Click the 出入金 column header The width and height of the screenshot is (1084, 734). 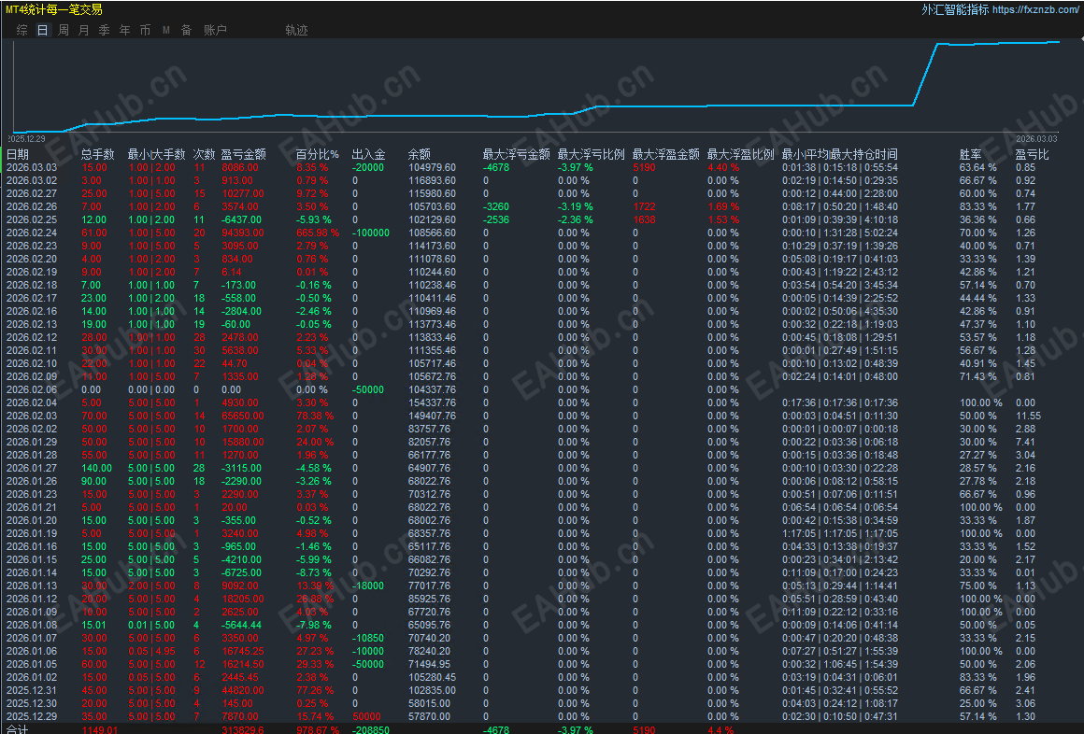point(368,154)
